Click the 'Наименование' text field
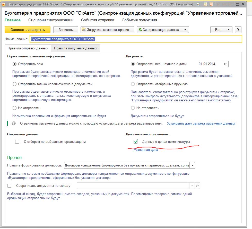 click(x=136, y=39)
